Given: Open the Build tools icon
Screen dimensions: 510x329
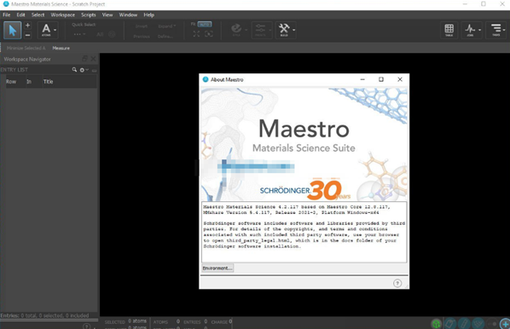Looking at the screenshot, I should [x=284, y=30].
